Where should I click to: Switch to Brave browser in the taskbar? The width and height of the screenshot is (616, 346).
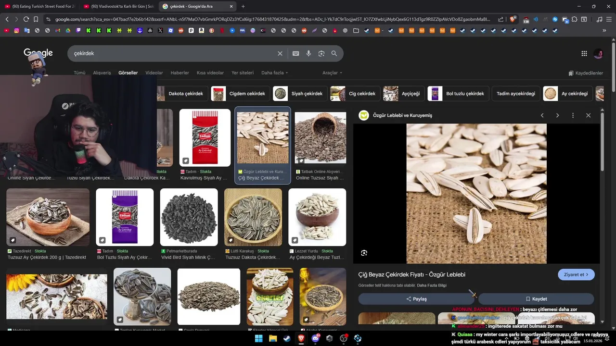[x=301, y=338]
